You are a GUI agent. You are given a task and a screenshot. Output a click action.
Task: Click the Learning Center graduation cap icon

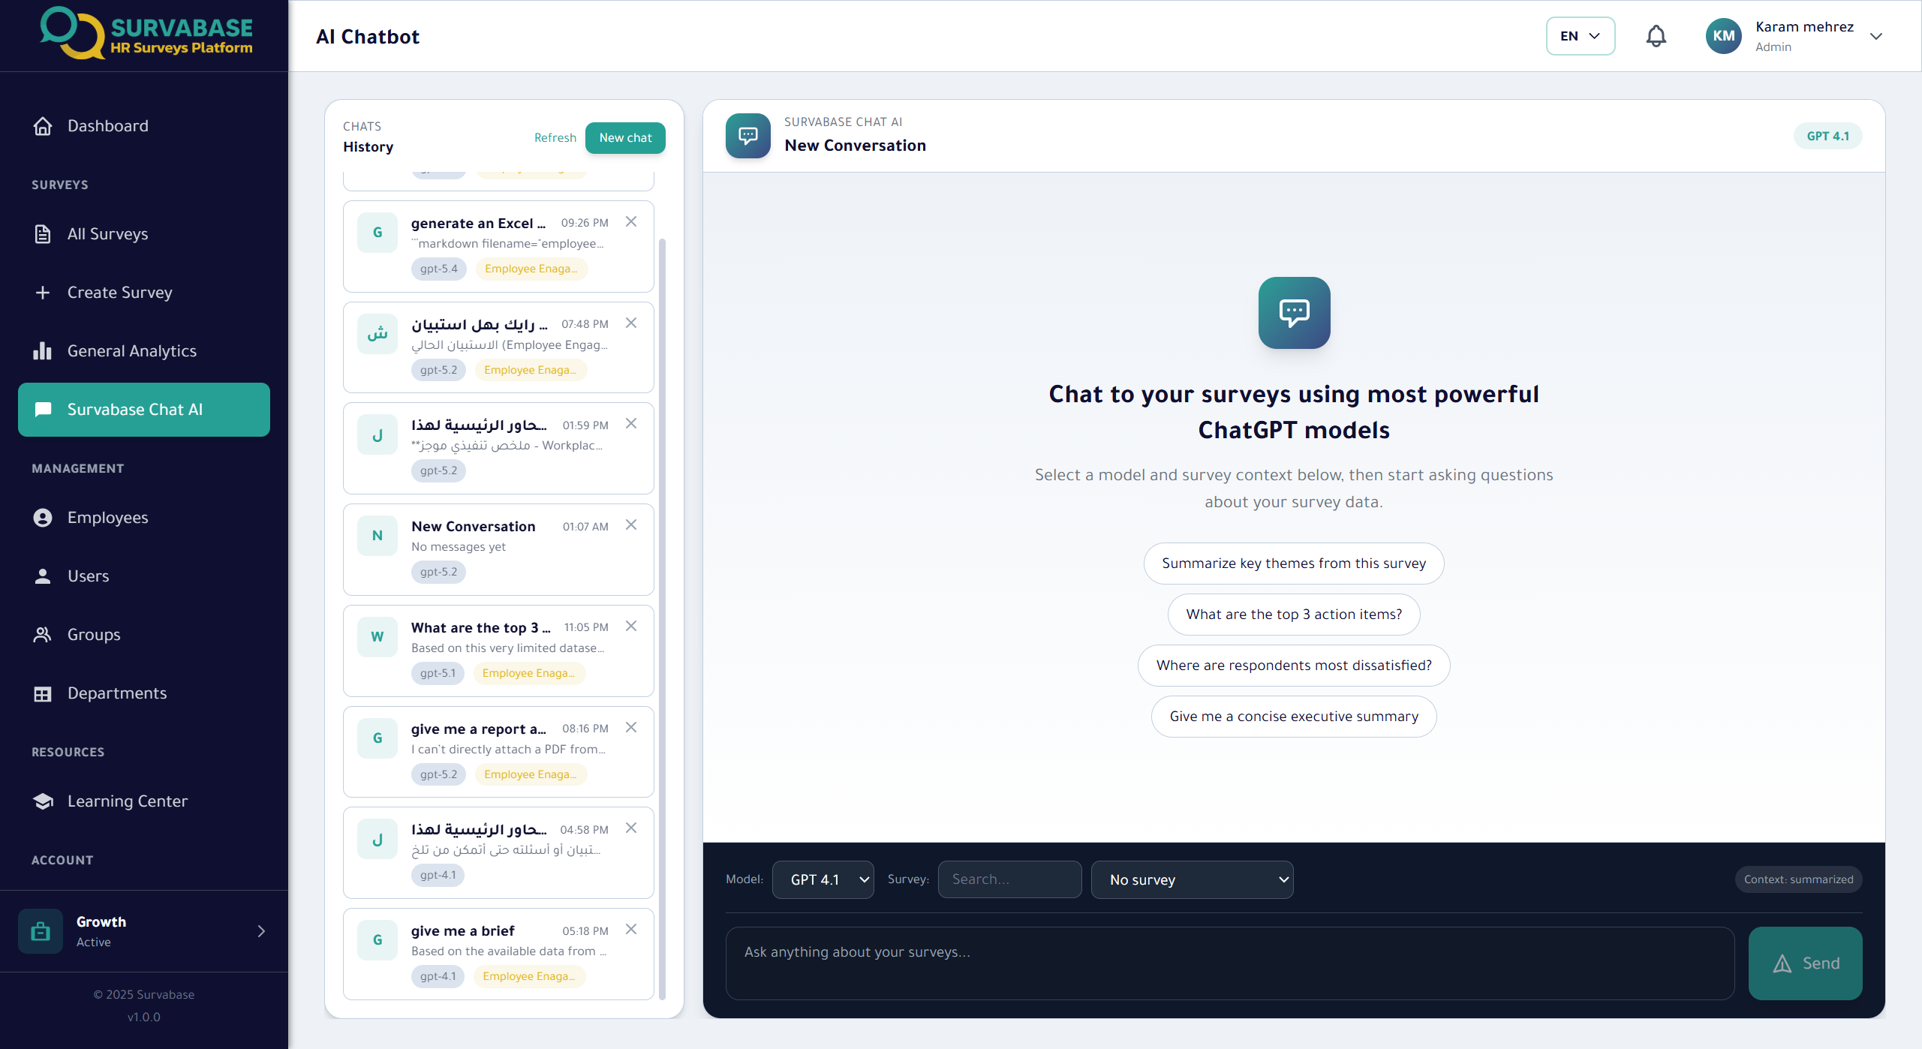pyautogui.click(x=43, y=801)
